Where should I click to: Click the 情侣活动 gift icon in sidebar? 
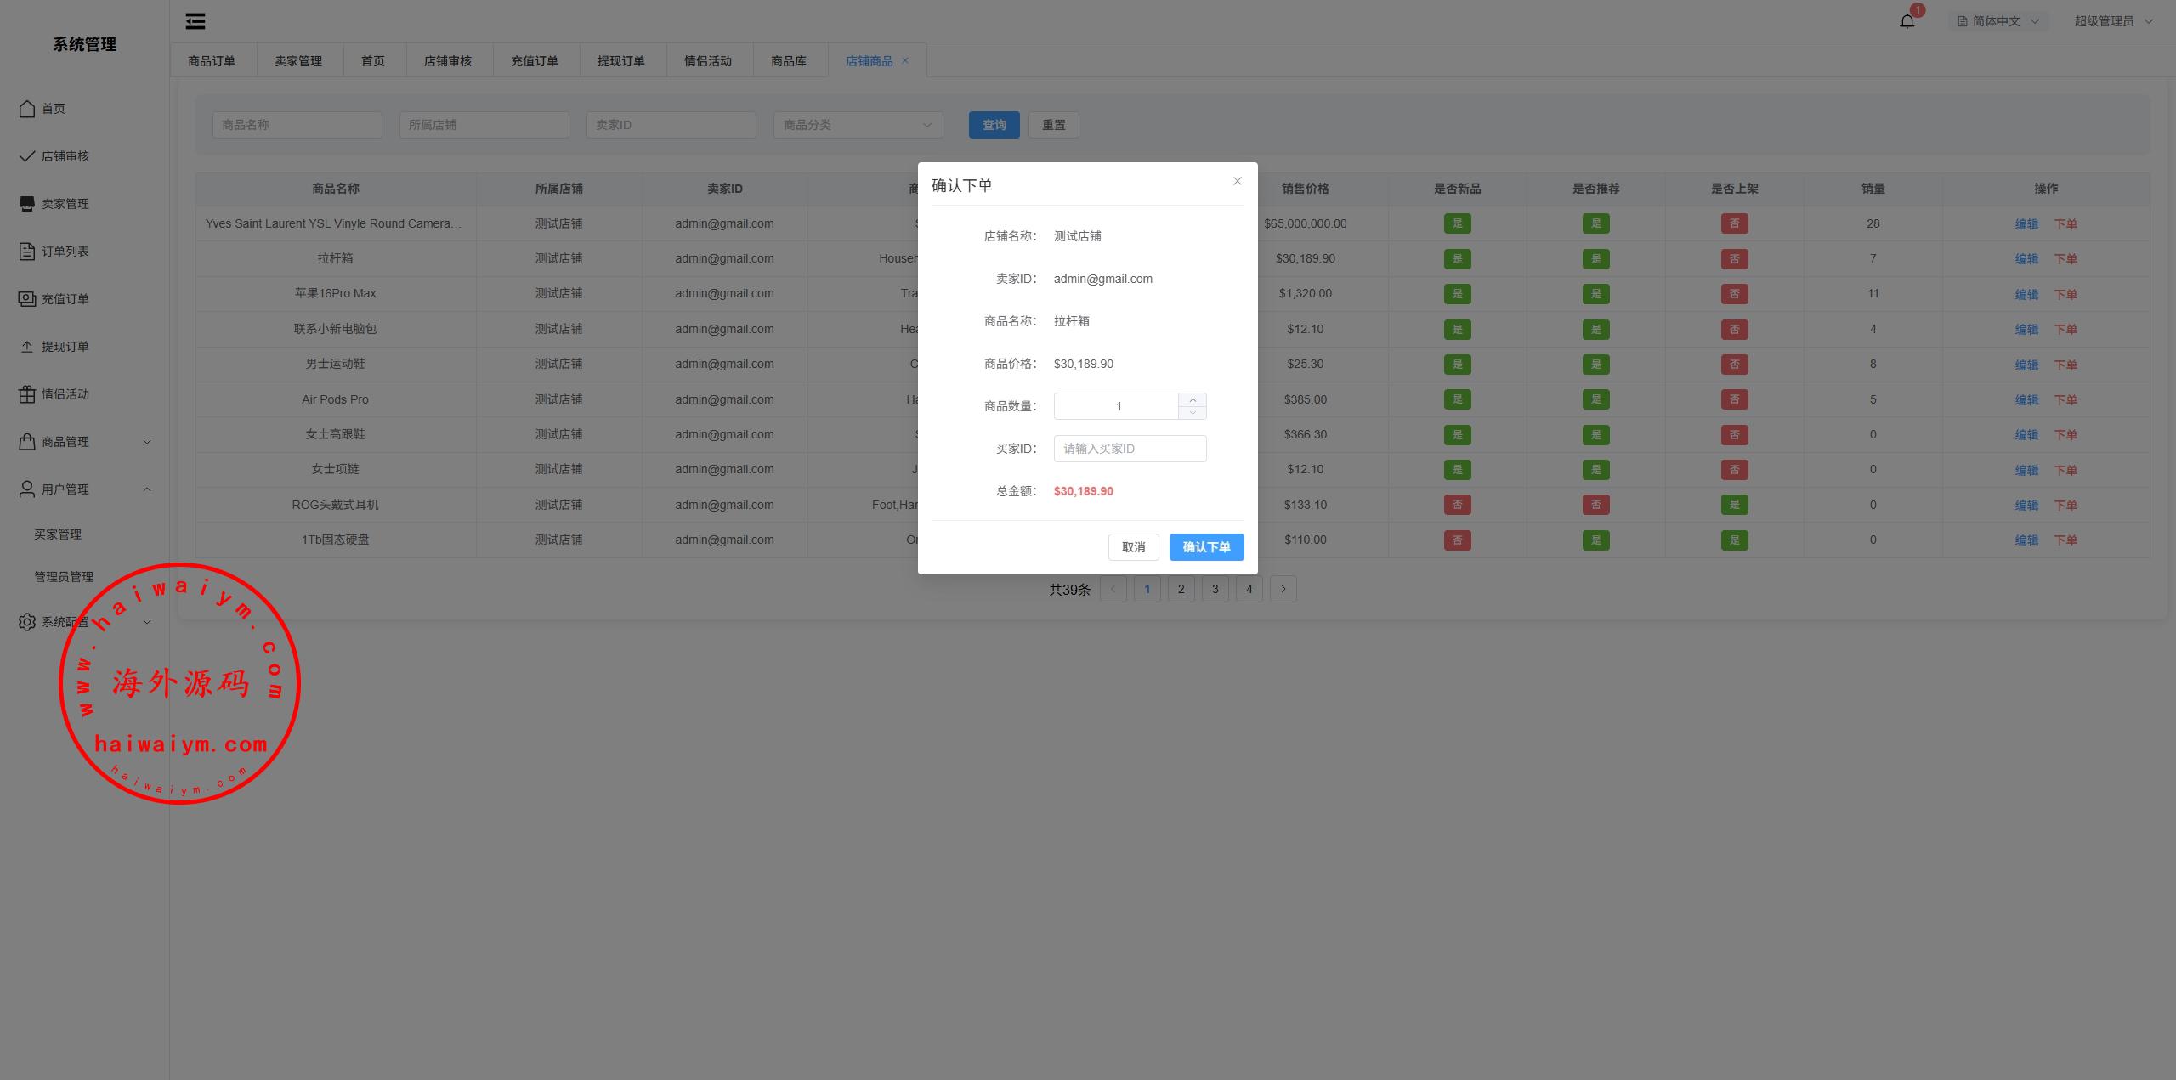[27, 394]
